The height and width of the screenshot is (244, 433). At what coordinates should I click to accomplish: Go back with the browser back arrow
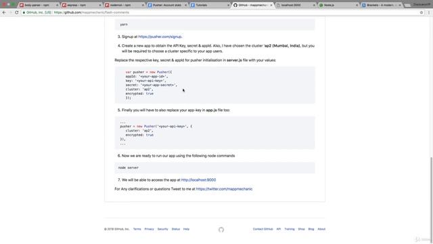click(4, 12)
